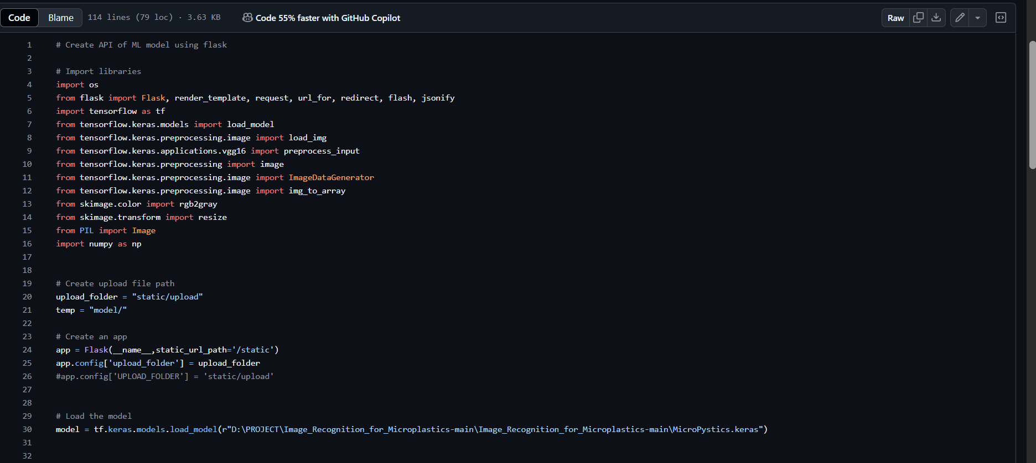
Task: Open the symbols panel icon
Action: [1001, 18]
